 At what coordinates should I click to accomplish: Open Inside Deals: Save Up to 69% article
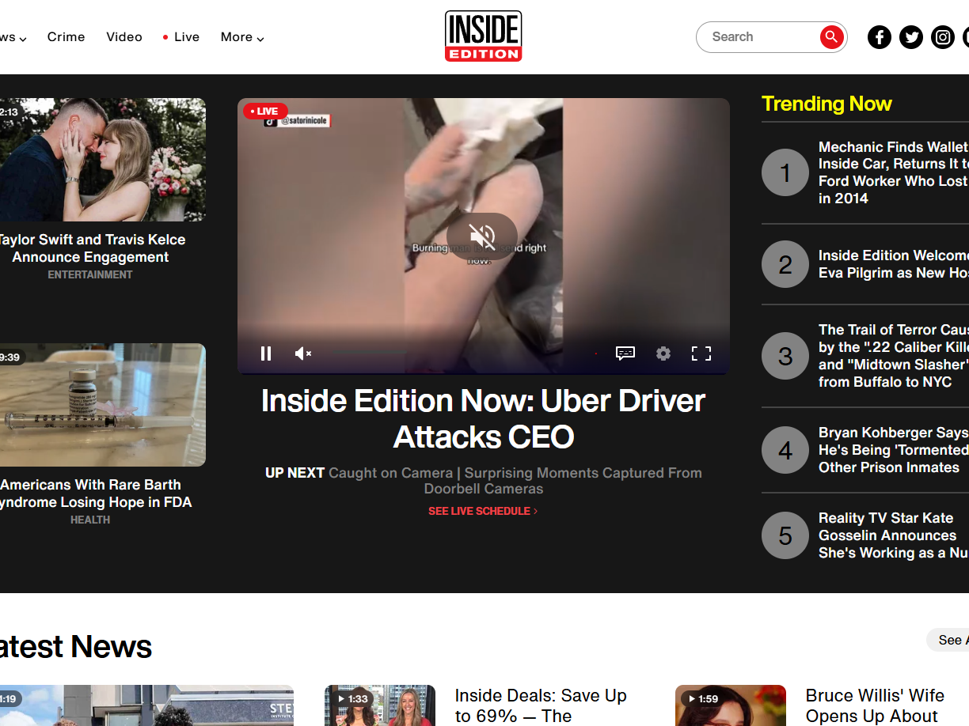(541, 706)
